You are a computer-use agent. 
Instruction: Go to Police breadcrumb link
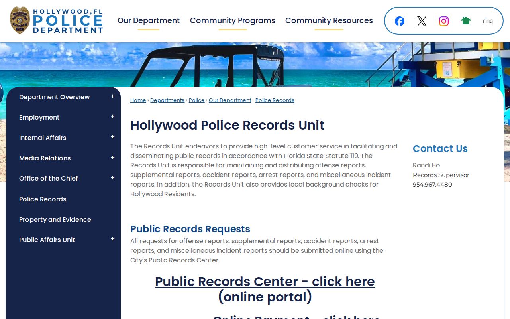(x=196, y=100)
